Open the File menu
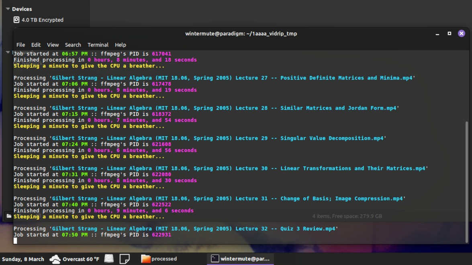Image resolution: width=472 pixels, height=265 pixels. coord(20,45)
